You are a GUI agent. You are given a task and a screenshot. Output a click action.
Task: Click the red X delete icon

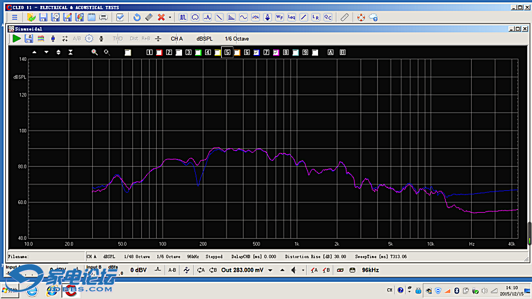pos(161,17)
